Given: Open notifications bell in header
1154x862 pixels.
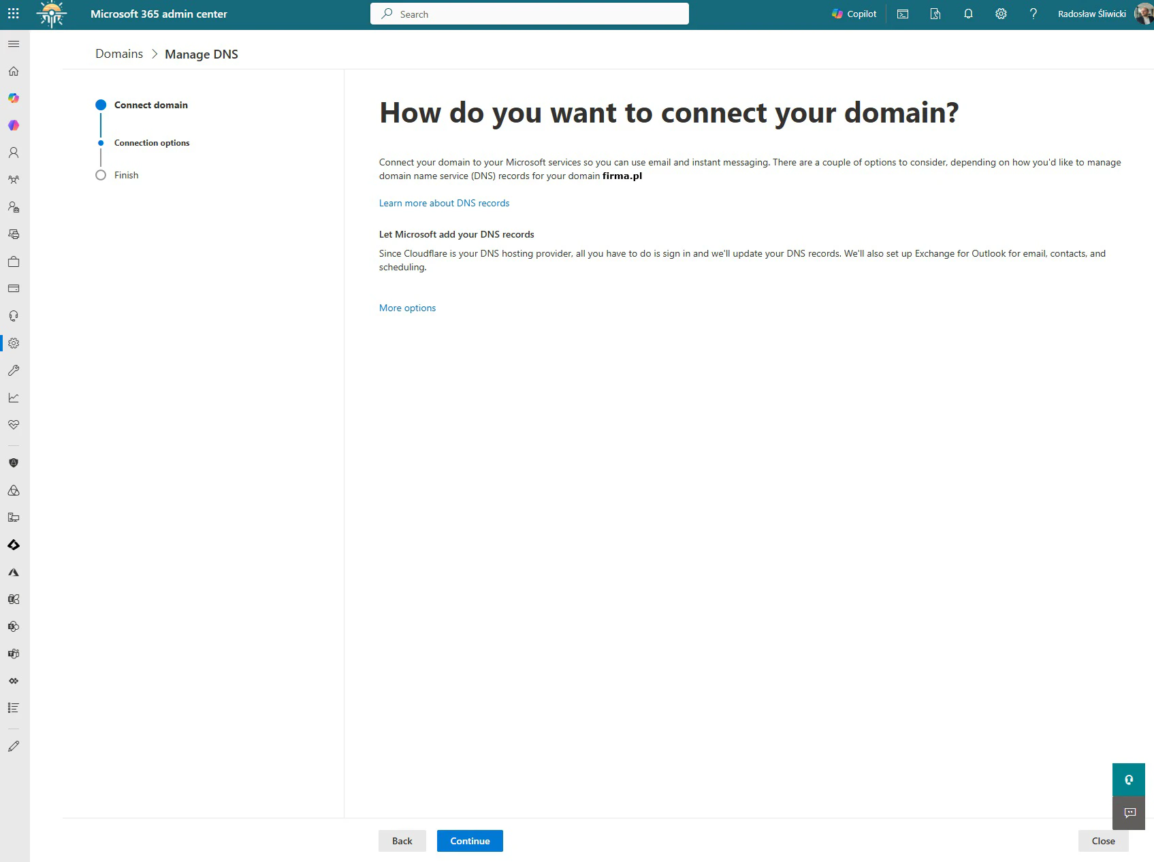Looking at the screenshot, I should pos(968,14).
